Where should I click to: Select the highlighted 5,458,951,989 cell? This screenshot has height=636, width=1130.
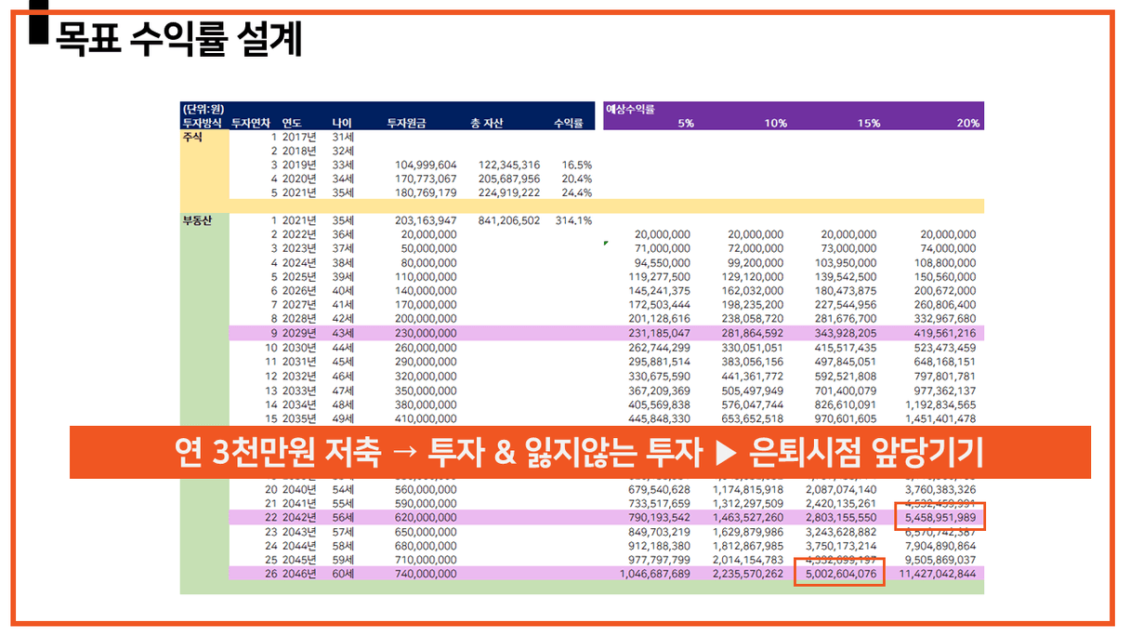pyautogui.click(x=939, y=516)
